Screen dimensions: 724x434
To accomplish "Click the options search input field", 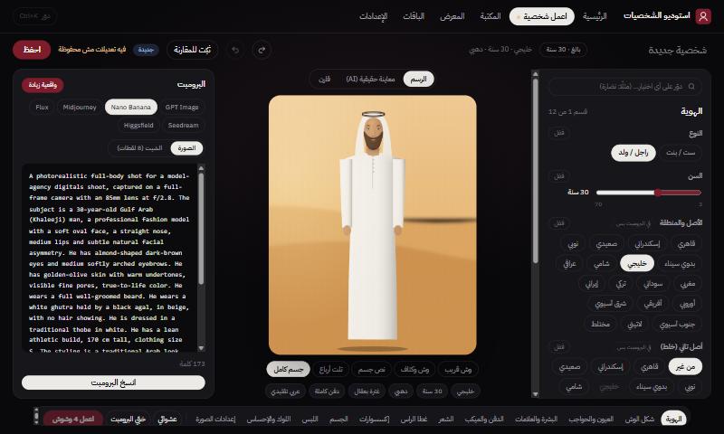I will click(x=625, y=86).
